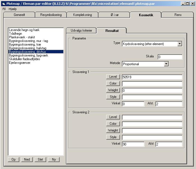Screen dimensions: 196x169
Task: Switch to the Kompleksning tab
Action: pos(82,15)
